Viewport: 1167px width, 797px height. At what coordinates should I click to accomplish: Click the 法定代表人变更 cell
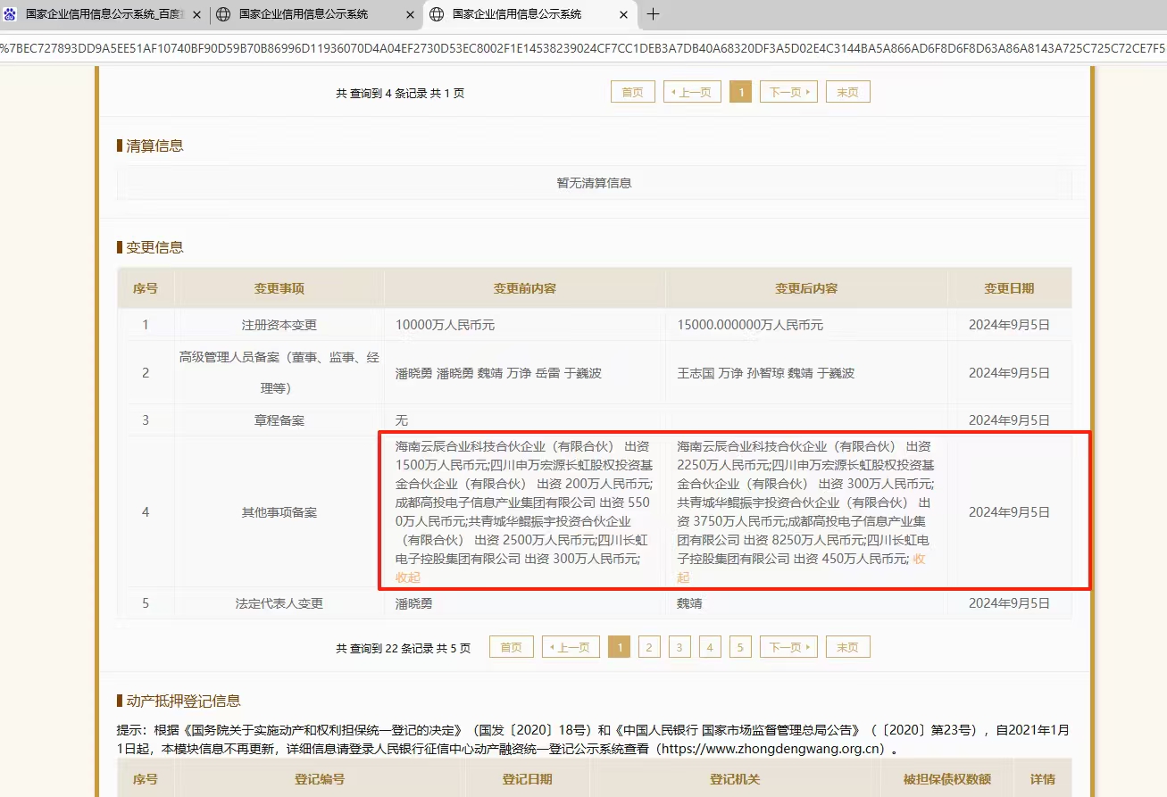click(279, 603)
